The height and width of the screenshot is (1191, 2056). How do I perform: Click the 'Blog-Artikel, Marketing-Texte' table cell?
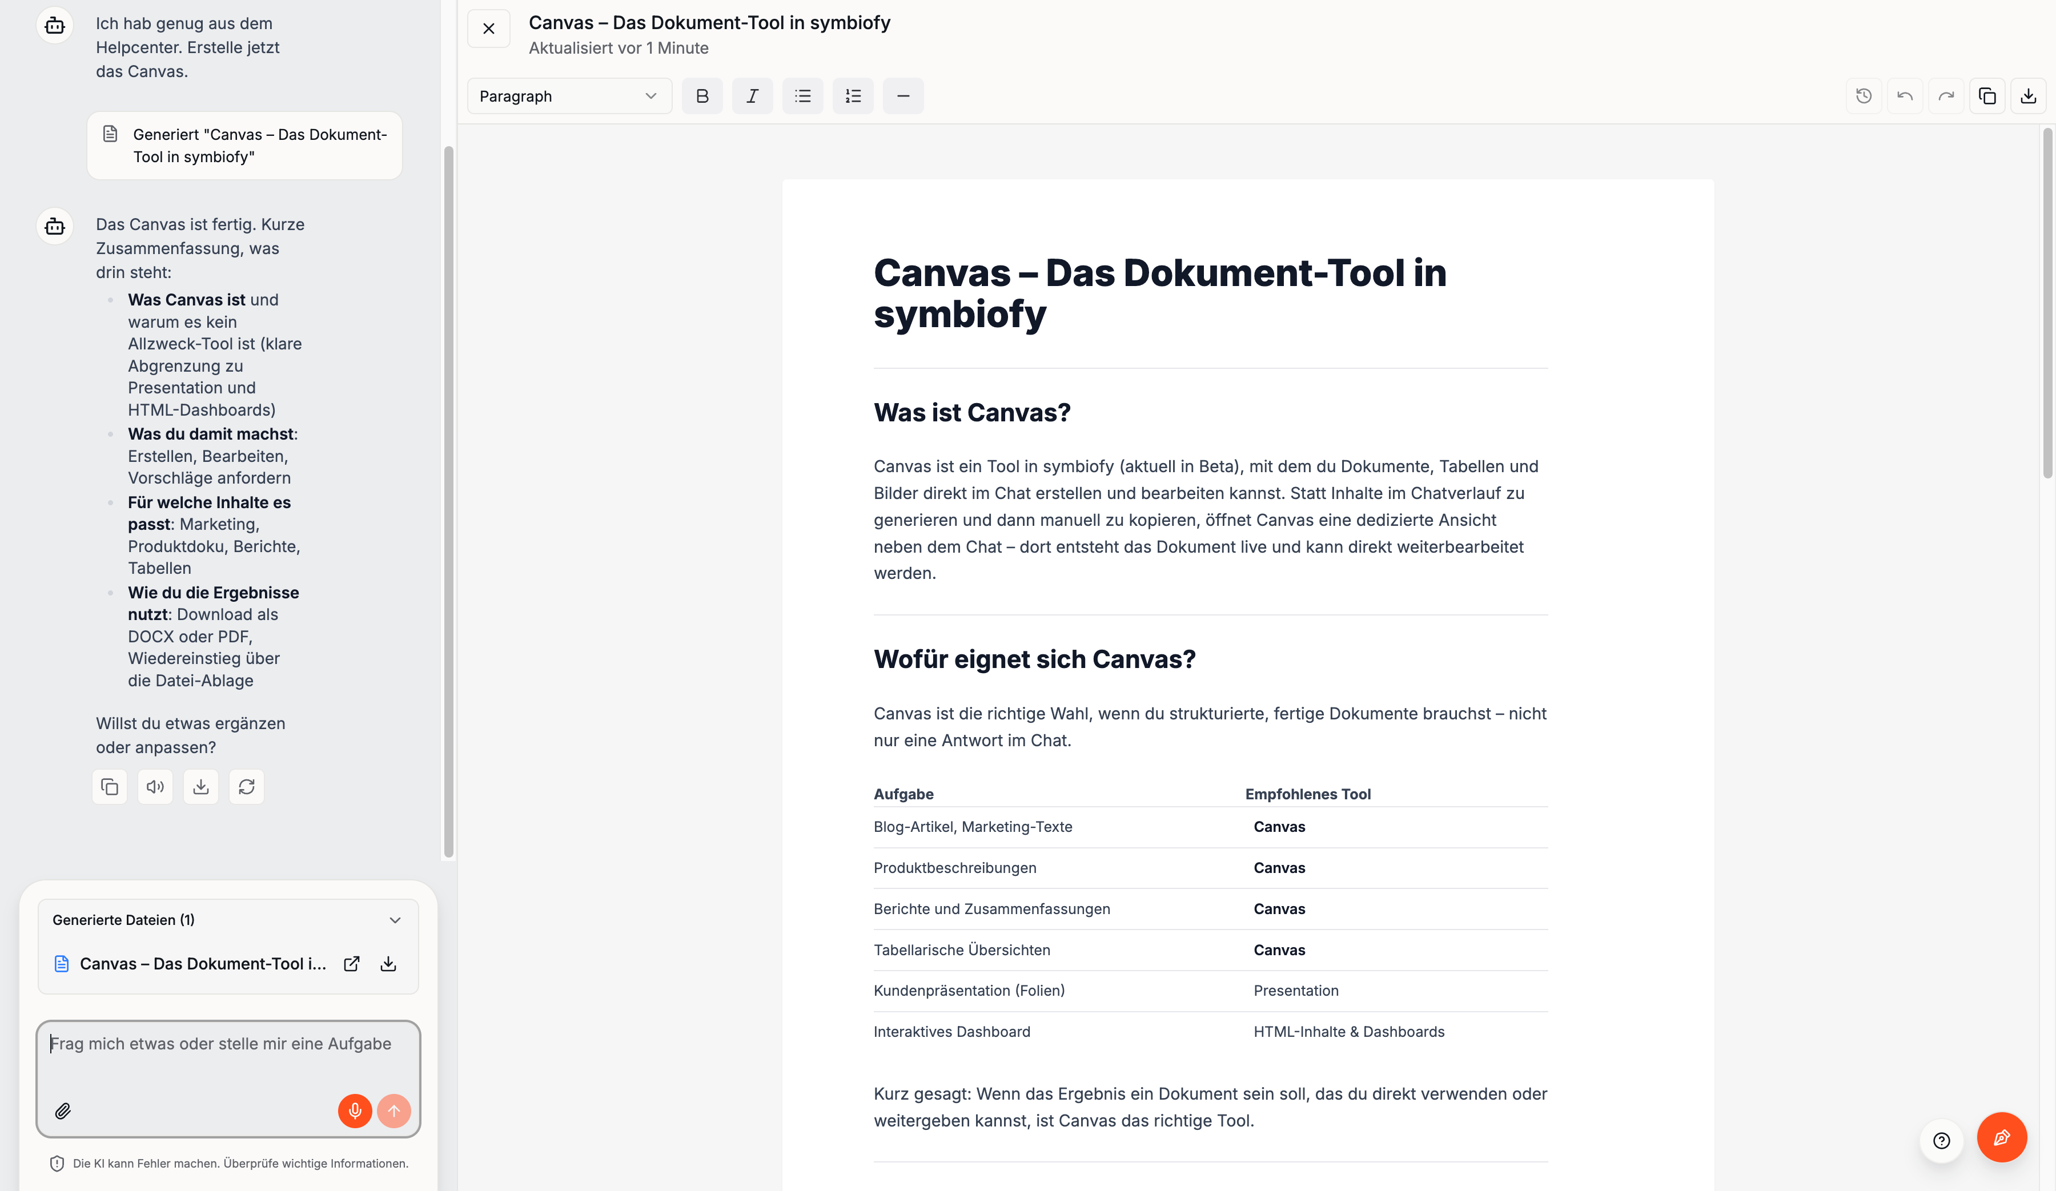tap(973, 827)
